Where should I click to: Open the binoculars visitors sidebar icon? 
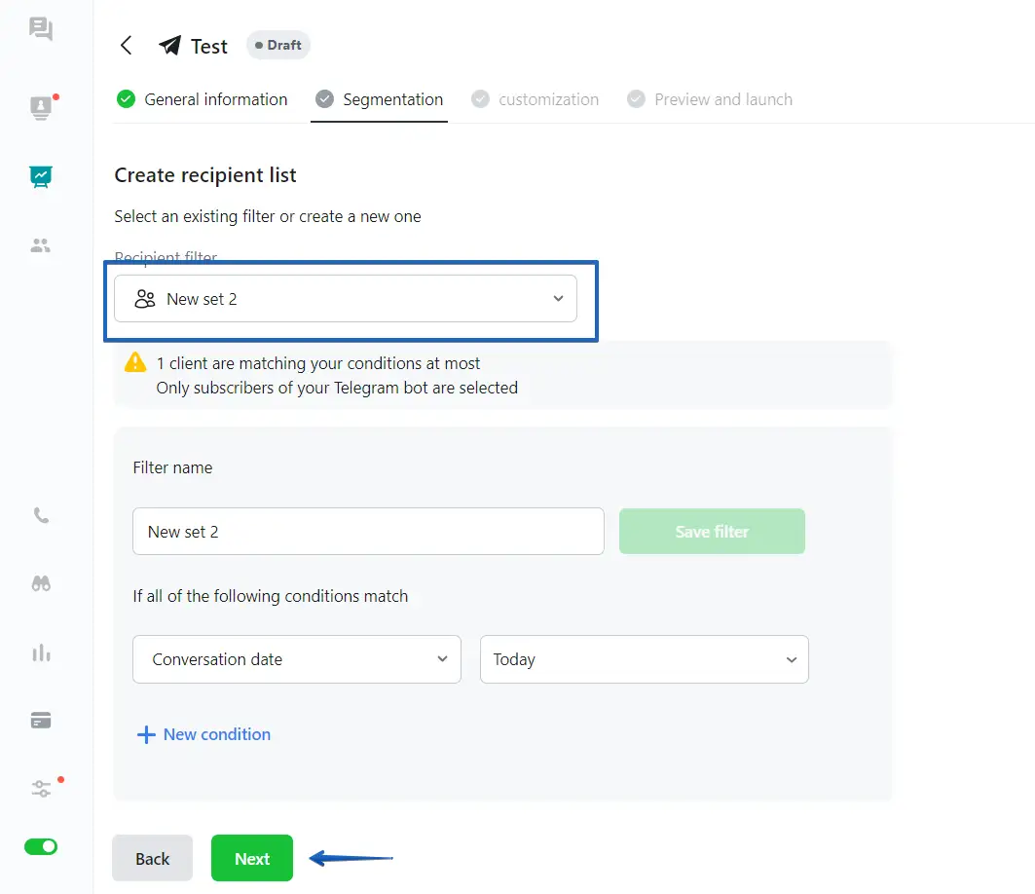coord(41,583)
